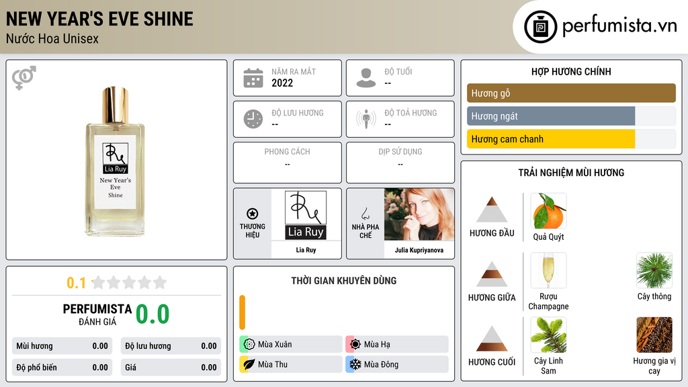Click the Mùa Xuân flower icon
688x387 pixels.
(249, 345)
